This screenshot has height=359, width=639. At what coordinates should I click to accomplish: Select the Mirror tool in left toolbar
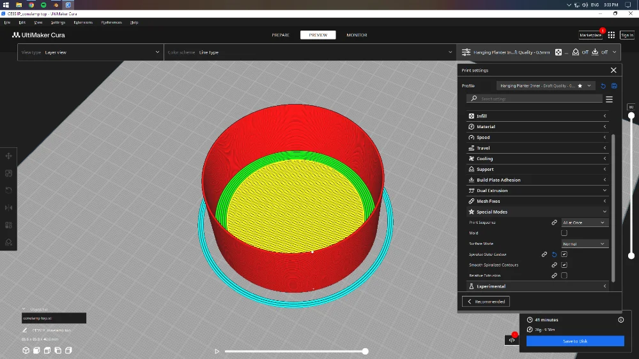click(x=8, y=207)
